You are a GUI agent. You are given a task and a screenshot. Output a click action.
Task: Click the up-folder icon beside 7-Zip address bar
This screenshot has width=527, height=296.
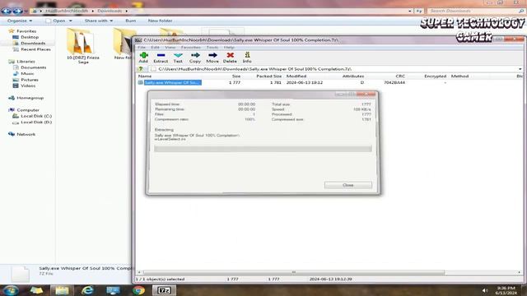click(141, 69)
